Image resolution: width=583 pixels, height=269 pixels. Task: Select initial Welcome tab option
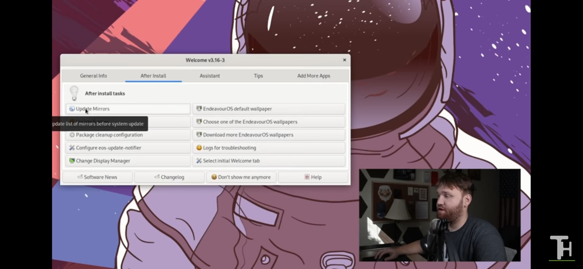(269, 161)
